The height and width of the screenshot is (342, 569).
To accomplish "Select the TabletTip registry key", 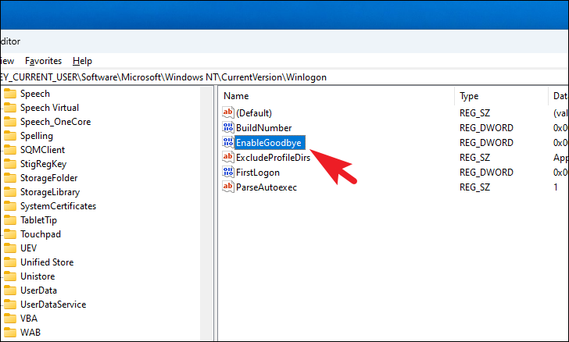I will pyautogui.click(x=38, y=220).
